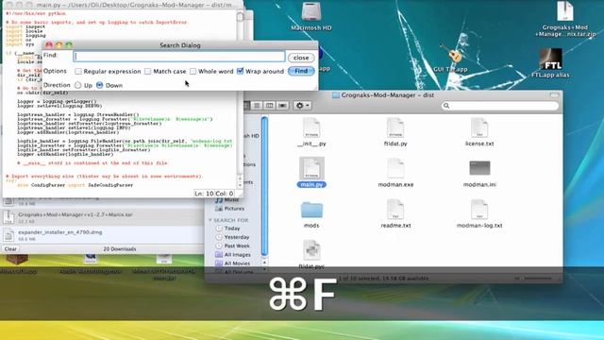Select Grognaks Mod Manager tar download entry

[102, 217]
